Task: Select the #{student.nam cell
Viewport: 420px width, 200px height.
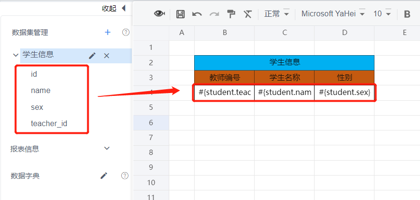Action: click(x=284, y=93)
